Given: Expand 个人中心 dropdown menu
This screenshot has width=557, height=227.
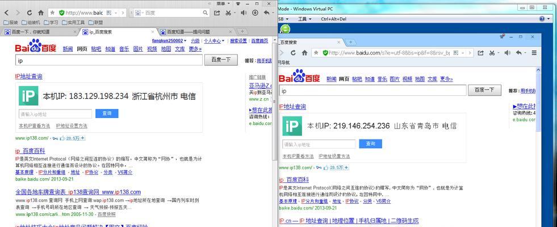Looking at the screenshot, I should tap(214, 41).
